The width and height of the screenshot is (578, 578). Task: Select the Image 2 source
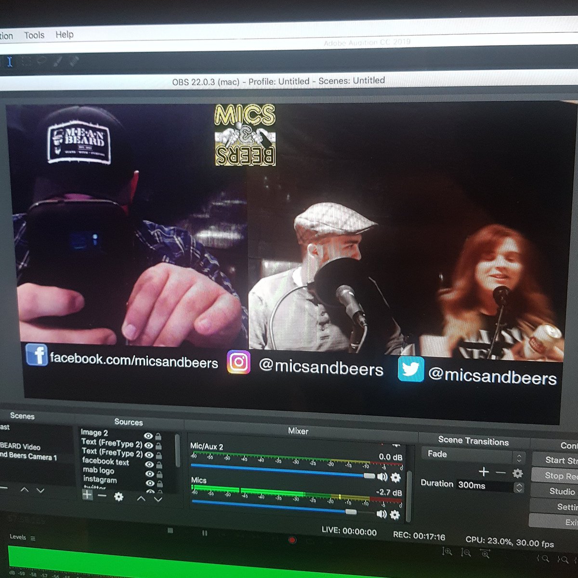[x=94, y=433]
